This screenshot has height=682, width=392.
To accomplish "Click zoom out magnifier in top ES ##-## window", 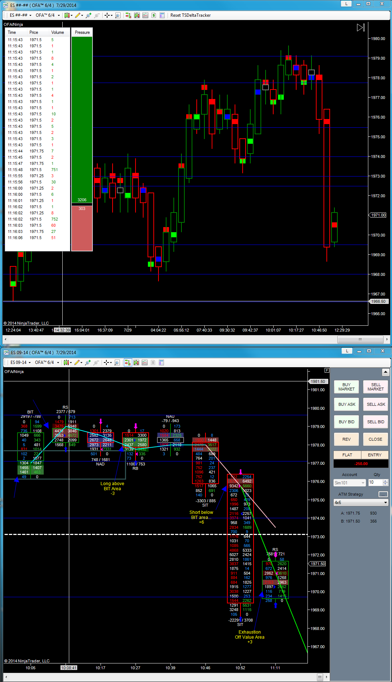I will pos(97,15).
